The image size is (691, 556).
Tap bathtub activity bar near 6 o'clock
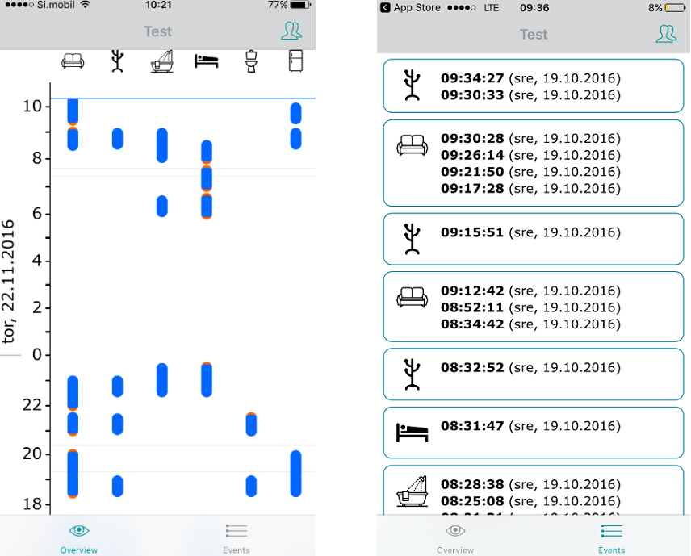point(162,207)
